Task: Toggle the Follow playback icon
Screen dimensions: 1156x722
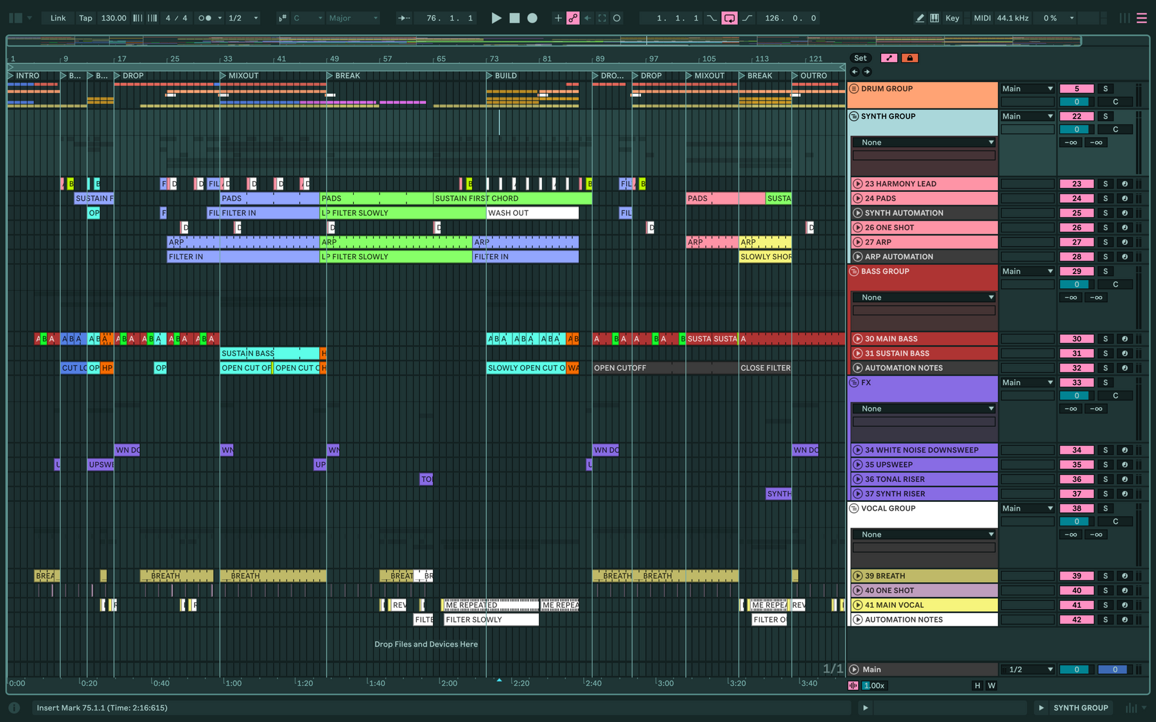Action: click(x=404, y=18)
